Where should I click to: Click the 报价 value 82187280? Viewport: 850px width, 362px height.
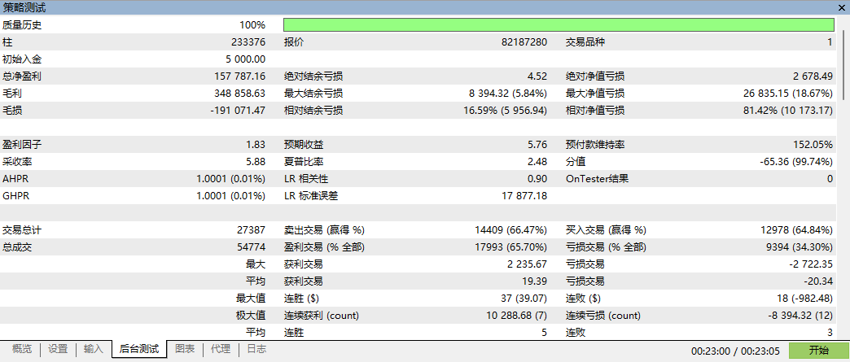(x=524, y=42)
